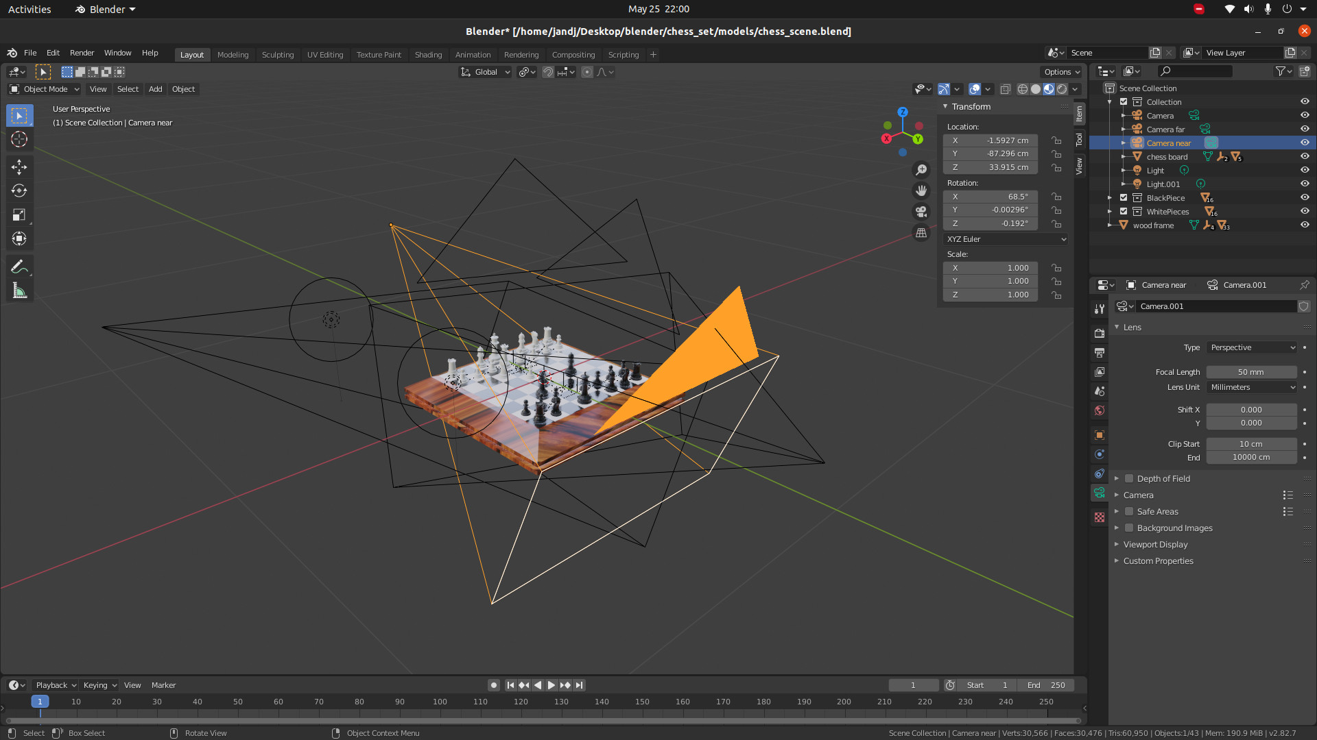1317x740 pixels.
Task: Select the Rotate tool in toolbar
Action: coord(19,190)
